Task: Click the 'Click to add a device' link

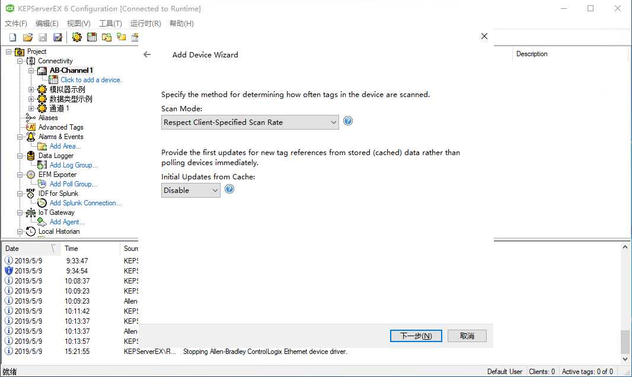Action: [91, 80]
